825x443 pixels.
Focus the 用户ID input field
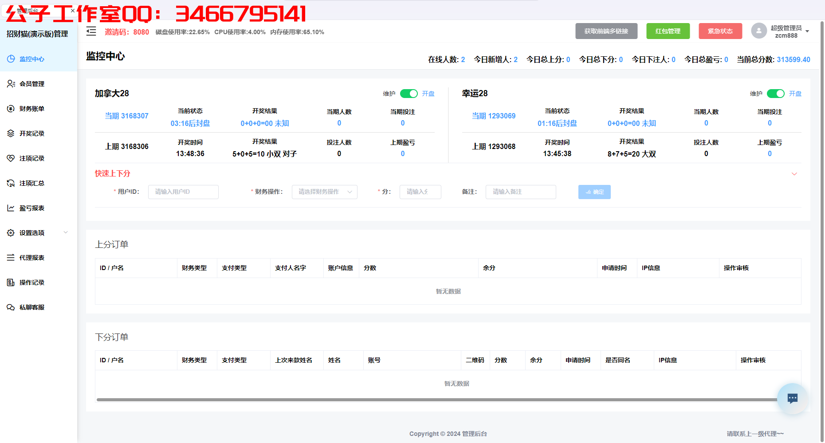(183, 192)
